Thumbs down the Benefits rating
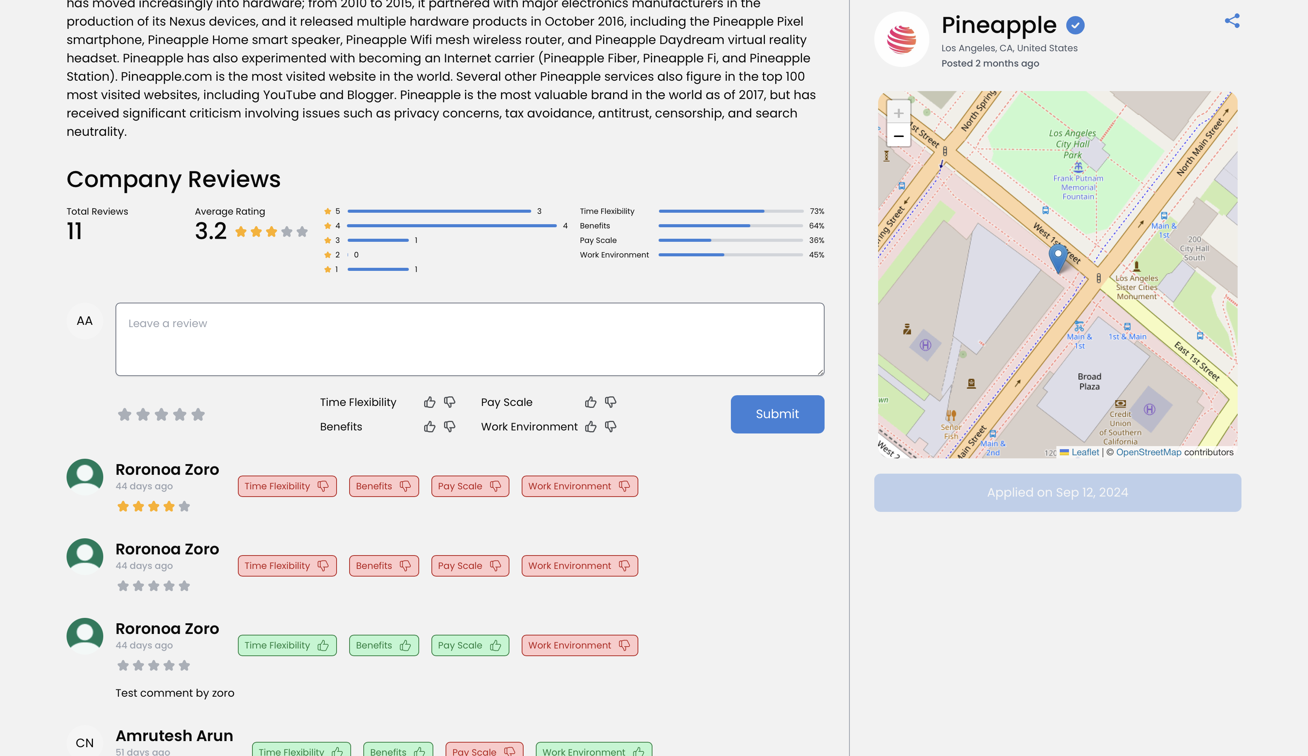Screen dimensions: 1308x756 (449, 427)
